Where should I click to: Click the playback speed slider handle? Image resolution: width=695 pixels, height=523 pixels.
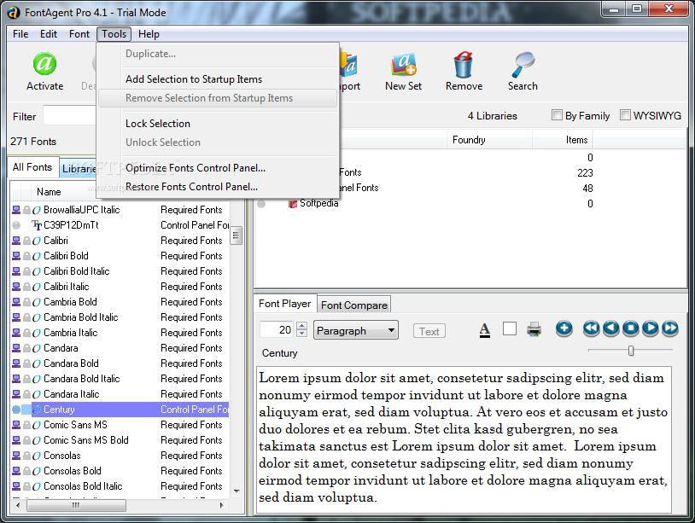tap(631, 351)
